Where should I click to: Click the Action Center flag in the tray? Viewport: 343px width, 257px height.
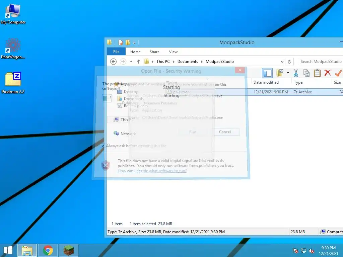pos(295,251)
